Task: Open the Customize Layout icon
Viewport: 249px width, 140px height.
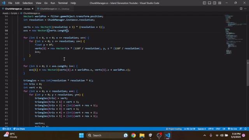Action: click(219, 3)
